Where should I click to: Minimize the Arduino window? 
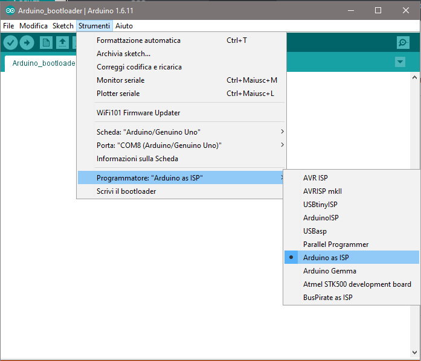point(351,11)
